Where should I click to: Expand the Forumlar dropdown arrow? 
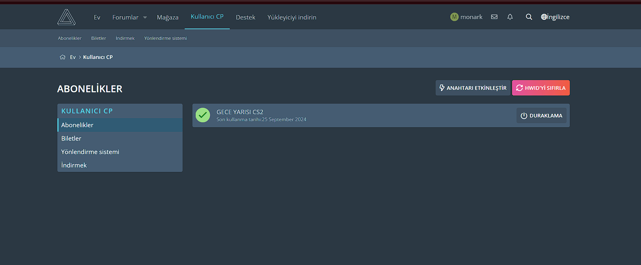[145, 17]
